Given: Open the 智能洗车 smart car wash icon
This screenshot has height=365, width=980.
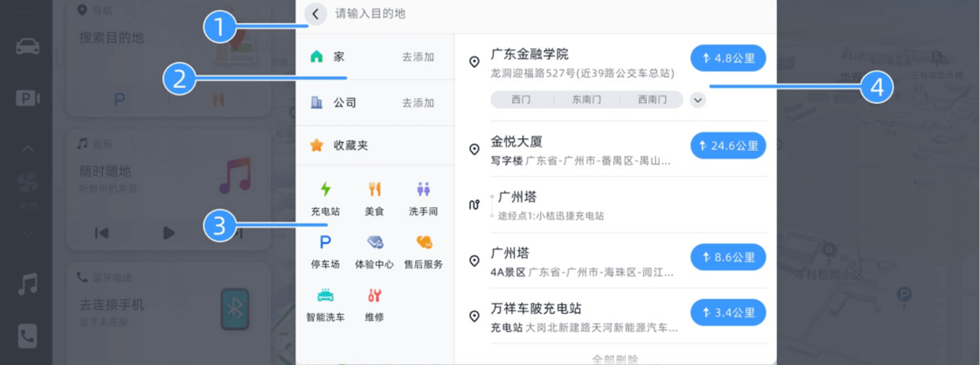Looking at the screenshot, I should pos(326,305).
